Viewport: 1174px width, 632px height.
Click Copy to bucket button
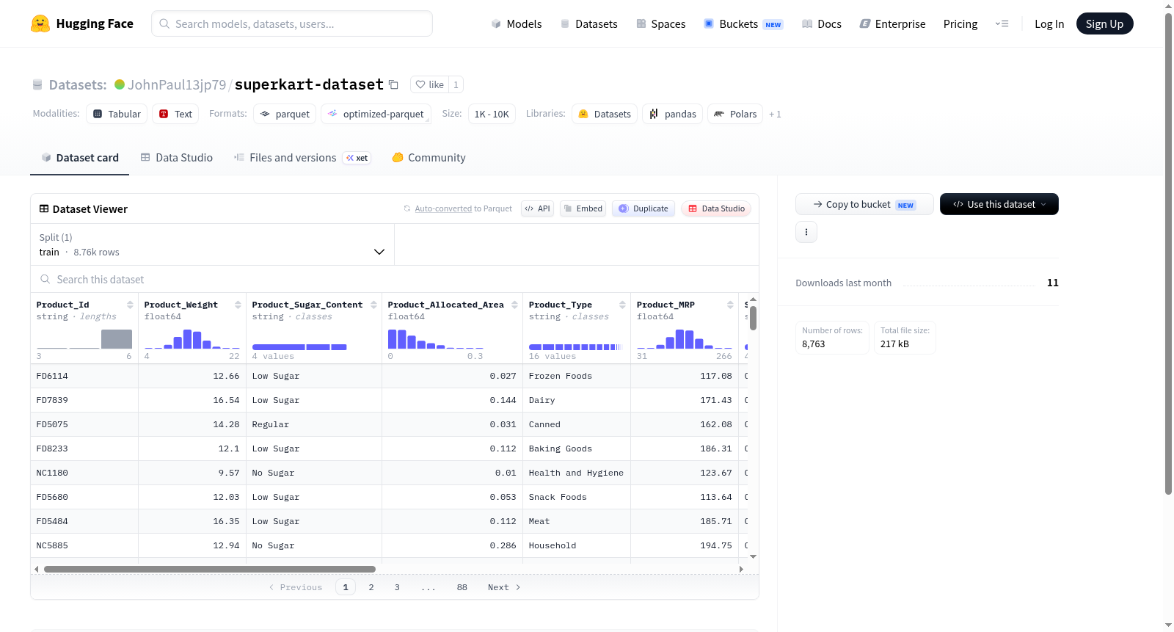coord(864,204)
